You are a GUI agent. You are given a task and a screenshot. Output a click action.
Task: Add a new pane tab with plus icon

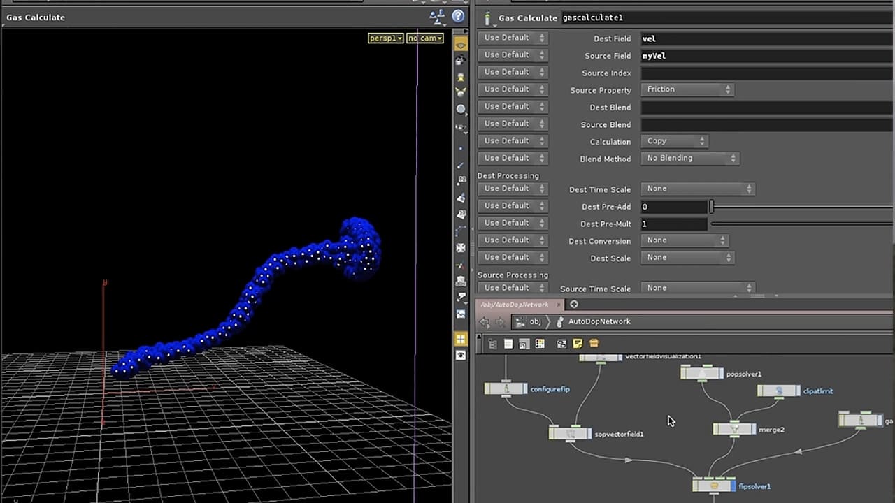tap(574, 304)
